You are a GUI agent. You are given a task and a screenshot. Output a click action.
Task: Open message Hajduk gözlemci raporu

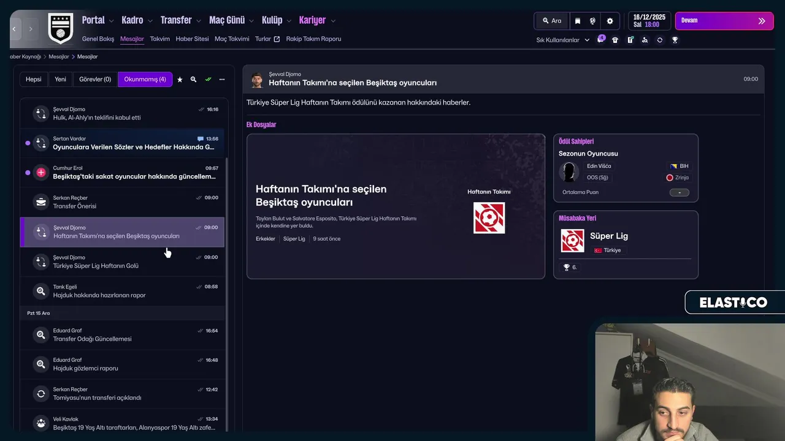(122, 364)
